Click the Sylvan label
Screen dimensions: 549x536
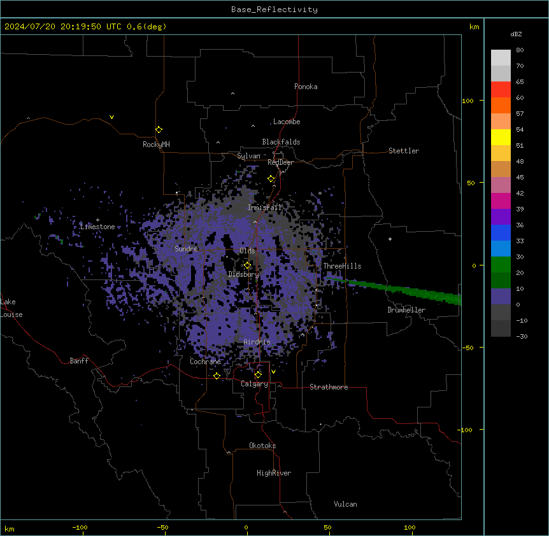click(x=248, y=156)
